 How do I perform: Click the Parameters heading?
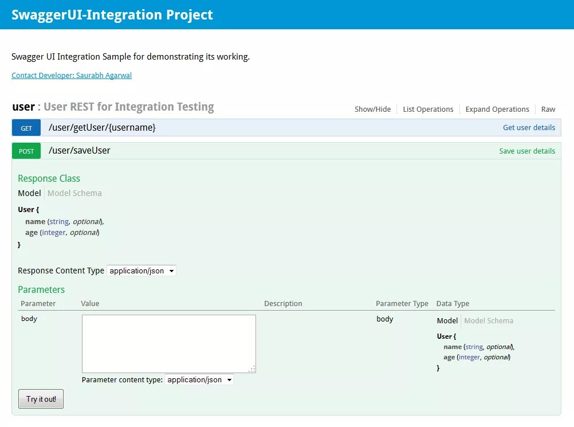pyautogui.click(x=41, y=289)
